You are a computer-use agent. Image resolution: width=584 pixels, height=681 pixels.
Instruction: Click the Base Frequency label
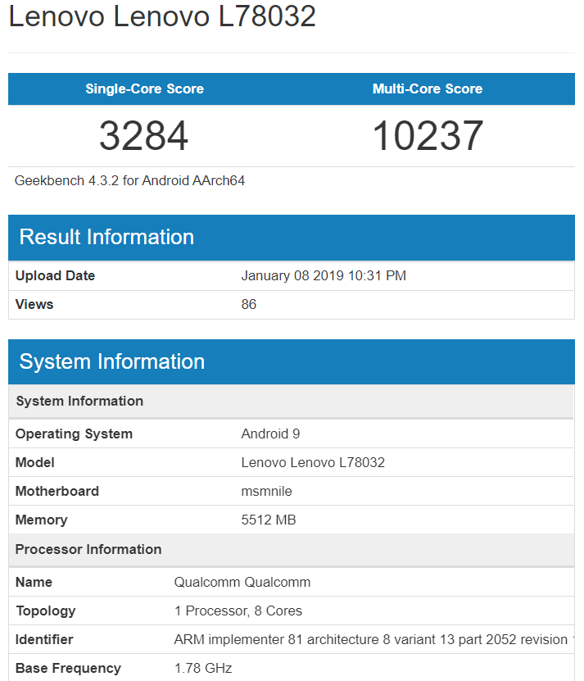pyautogui.click(x=68, y=669)
